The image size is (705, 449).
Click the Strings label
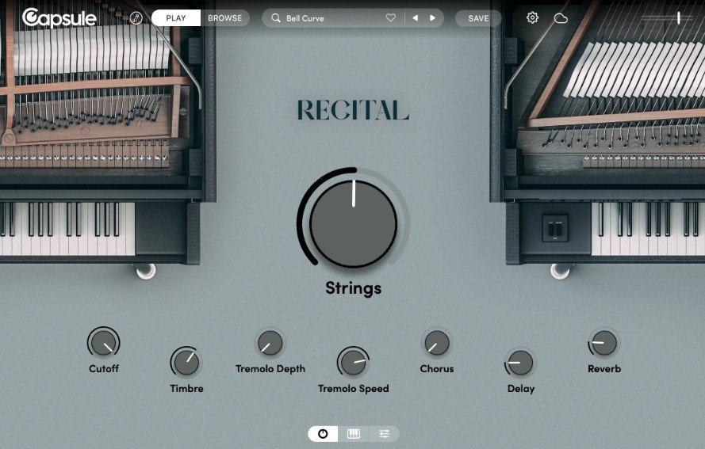pyautogui.click(x=354, y=288)
